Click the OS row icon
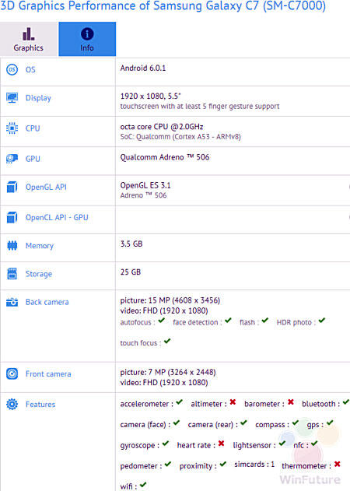Image resolution: width=350 pixels, height=491 pixels. click(x=12, y=69)
